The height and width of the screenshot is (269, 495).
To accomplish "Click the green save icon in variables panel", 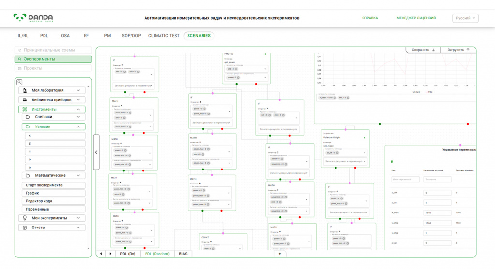I will coord(392,161).
